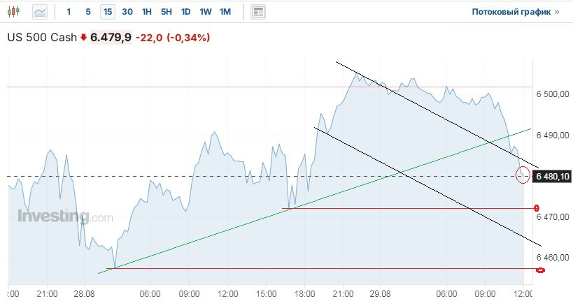This screenshot has width=573, height=301.
Task: Switch to the 1H timeframe
Action: [146, 12]
